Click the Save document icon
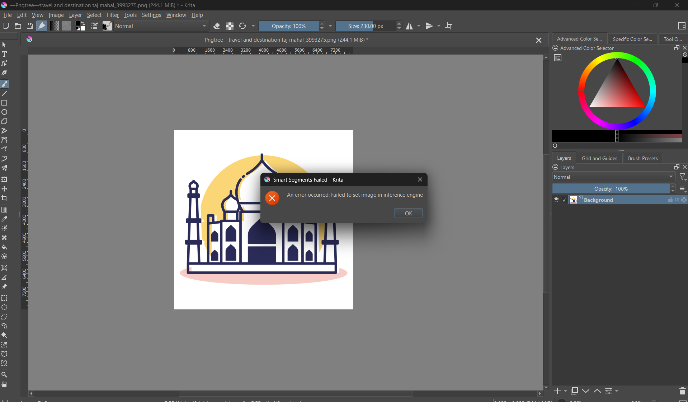 30,26
